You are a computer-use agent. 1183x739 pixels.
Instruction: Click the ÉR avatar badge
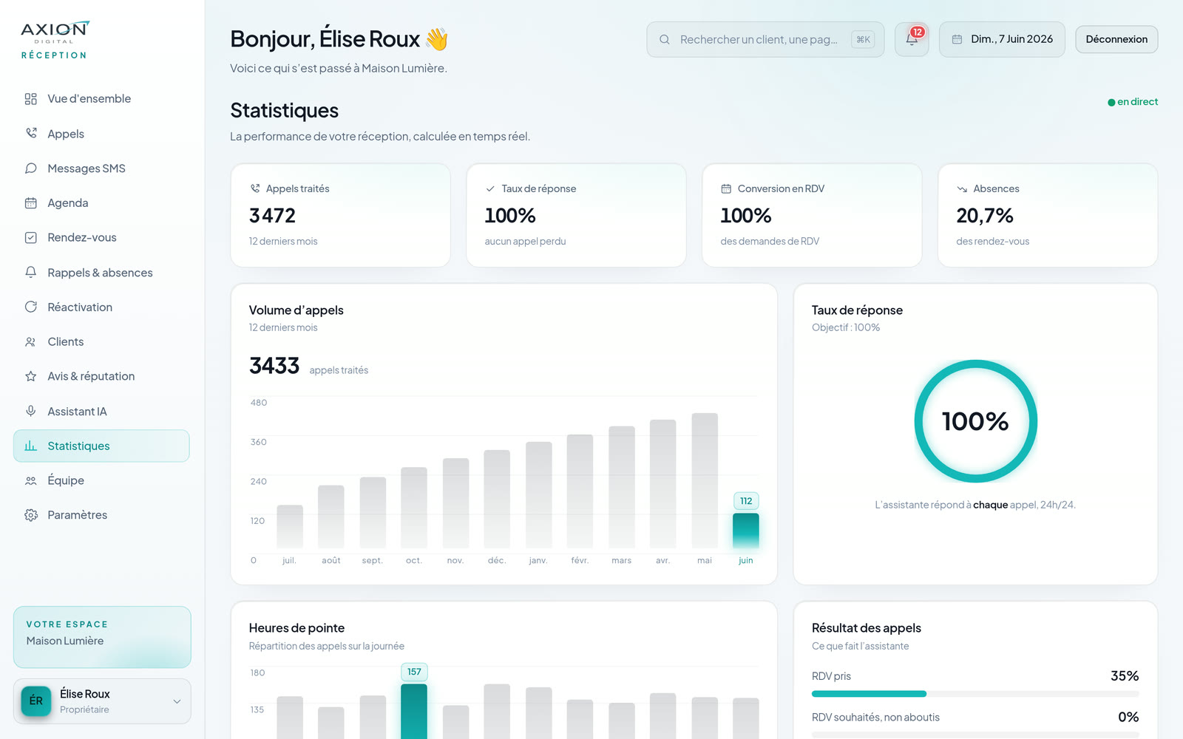tap(36, 701)
